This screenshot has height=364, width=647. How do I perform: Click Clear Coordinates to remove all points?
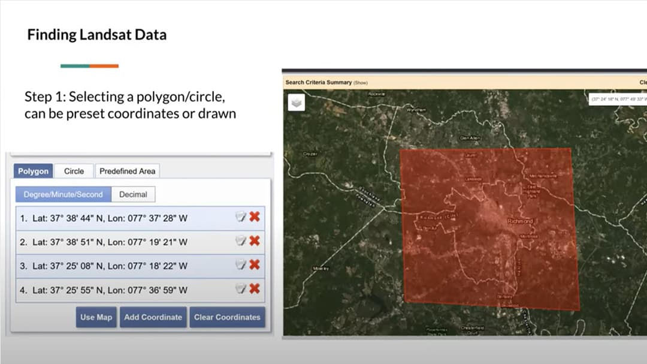(228, 317)
